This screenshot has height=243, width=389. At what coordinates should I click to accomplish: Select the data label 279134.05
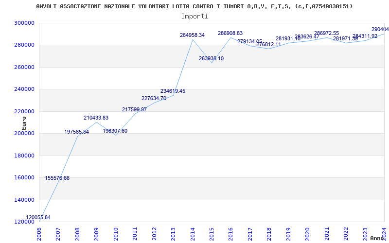coord(249,41)
